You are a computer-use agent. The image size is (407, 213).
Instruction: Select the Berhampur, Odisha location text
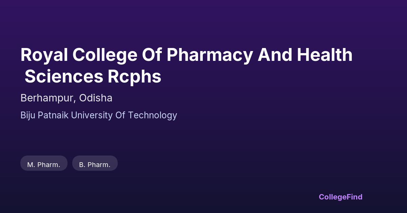[x=66, y=98]
